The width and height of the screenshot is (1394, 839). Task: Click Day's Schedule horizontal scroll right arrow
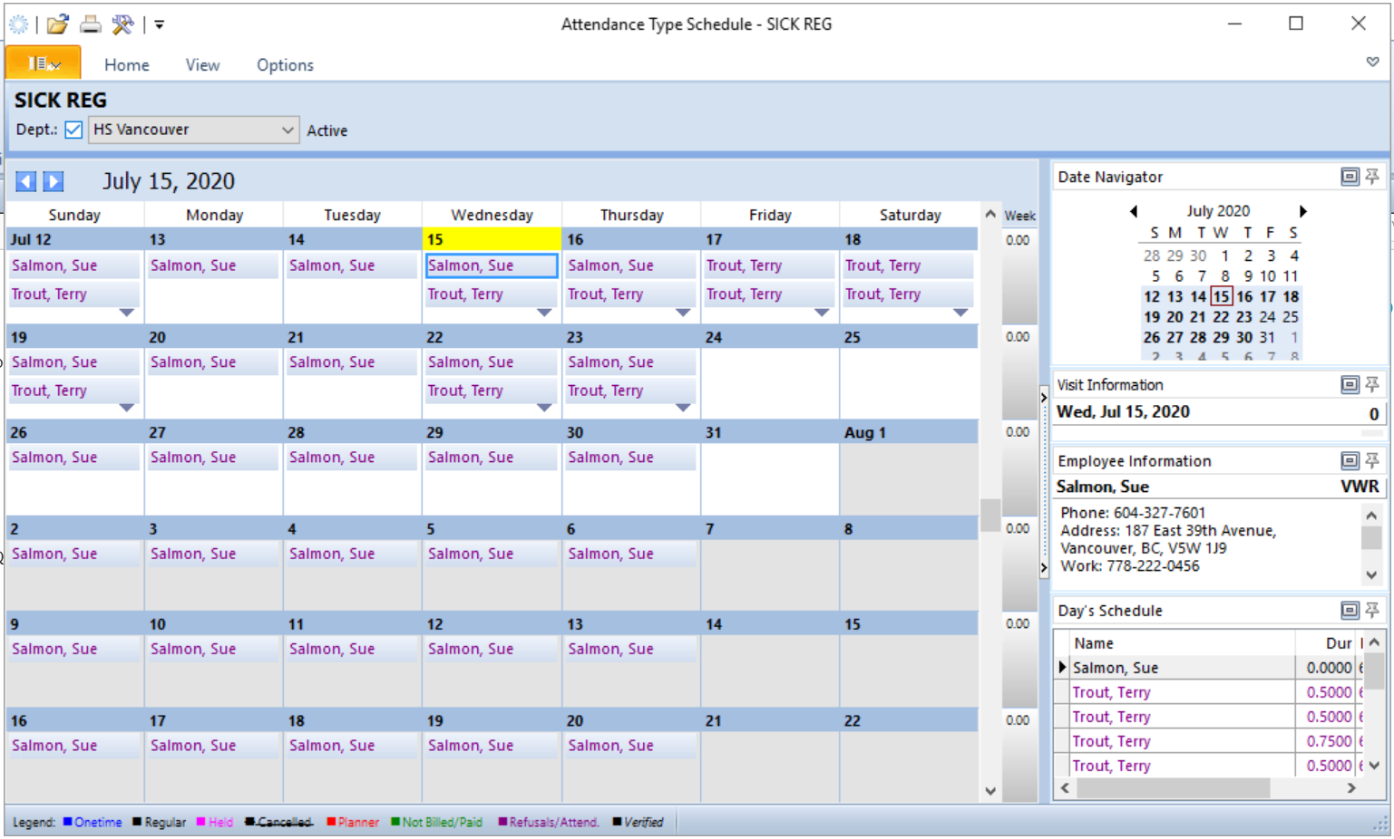[x=1351, y=788]
